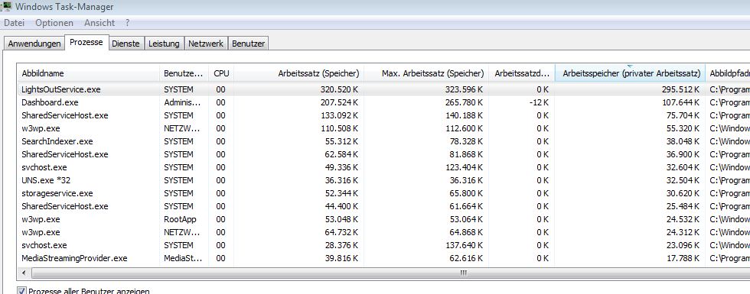Click the 78.328 K max working set value
This screenshot has width=750, height=294.
[x=465, y=141]
